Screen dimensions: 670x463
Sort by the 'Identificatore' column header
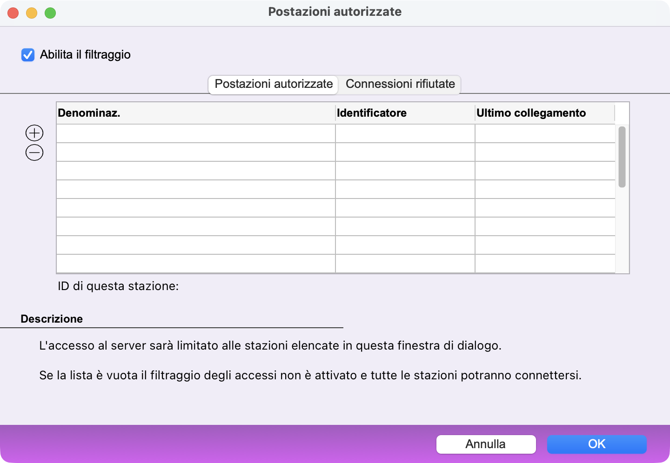tap(405, 113)
